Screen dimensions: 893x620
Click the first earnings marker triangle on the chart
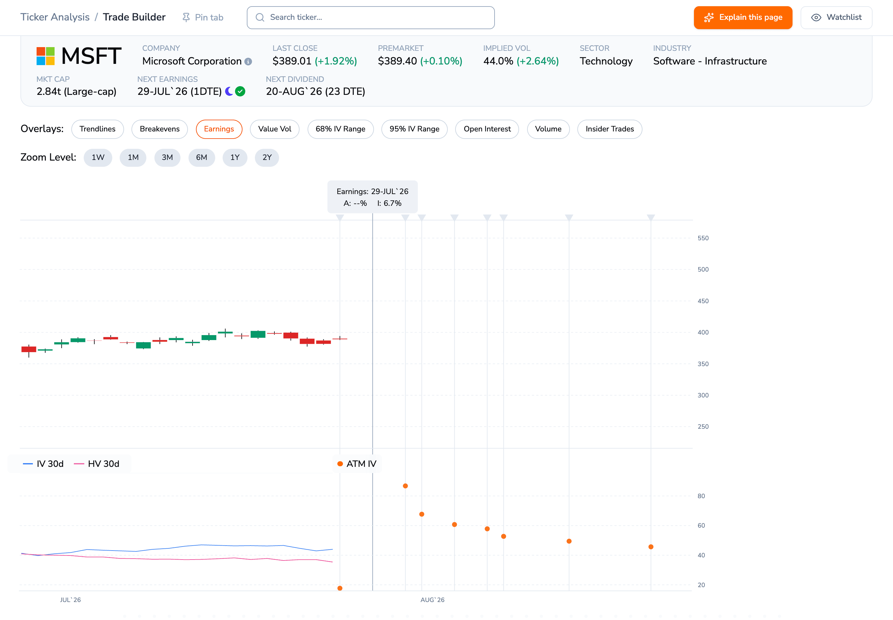click(x=340, y=218)
